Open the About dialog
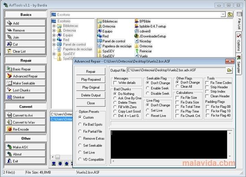 coord(26,154)
